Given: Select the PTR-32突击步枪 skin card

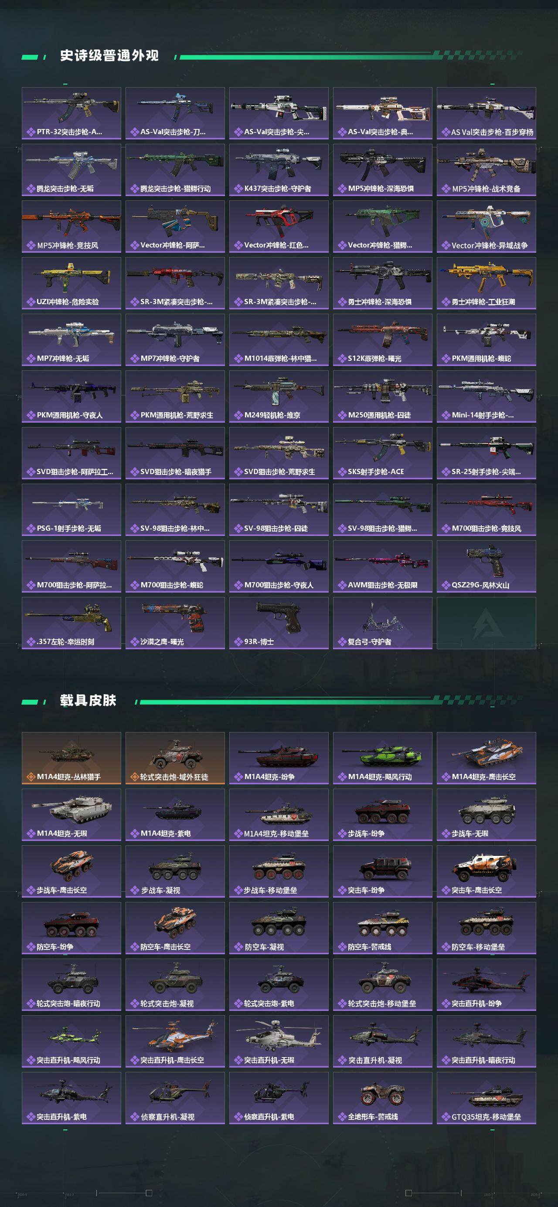Looking at the screenshot, I should [x=71, y=113].
